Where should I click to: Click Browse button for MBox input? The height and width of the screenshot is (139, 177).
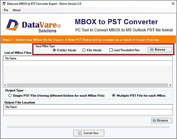(160, 49)
